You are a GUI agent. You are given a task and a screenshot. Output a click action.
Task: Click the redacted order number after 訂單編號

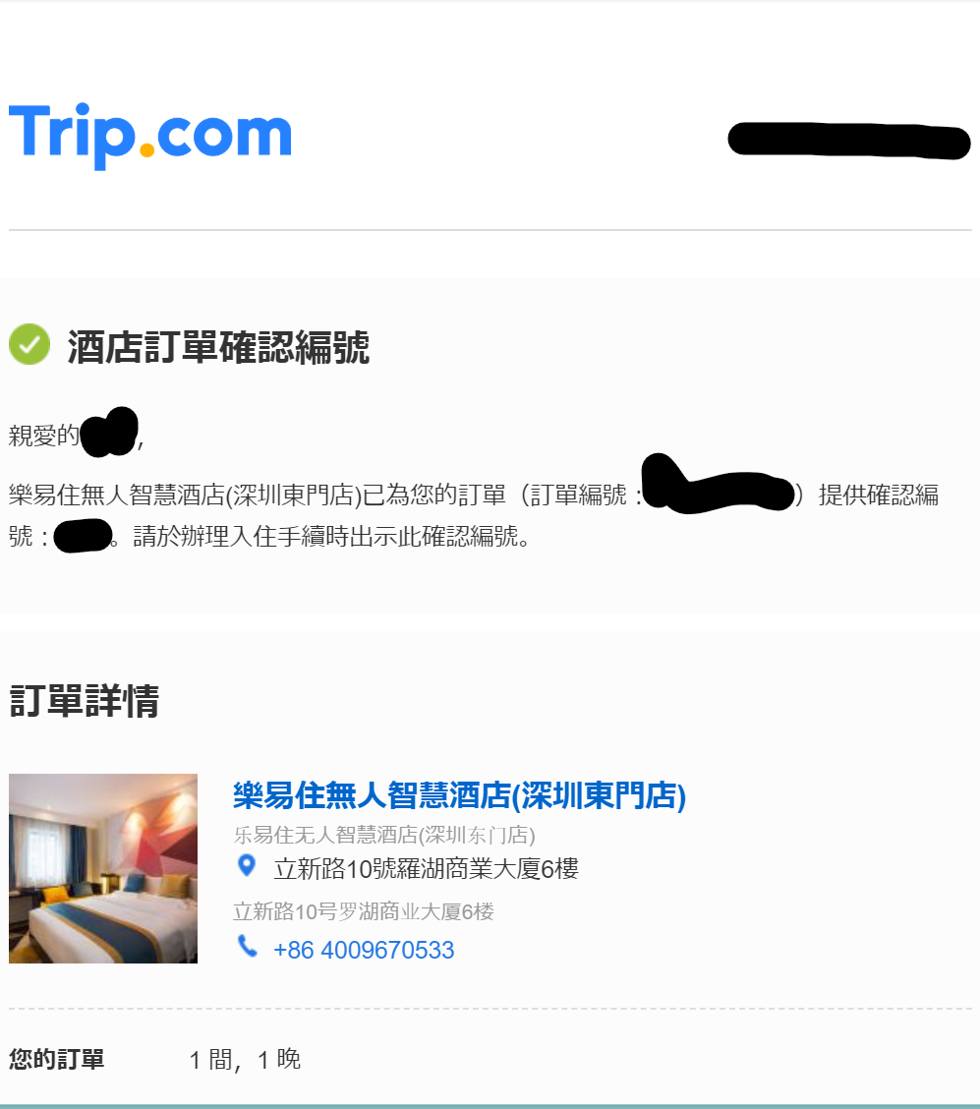[x=718, y=483]
